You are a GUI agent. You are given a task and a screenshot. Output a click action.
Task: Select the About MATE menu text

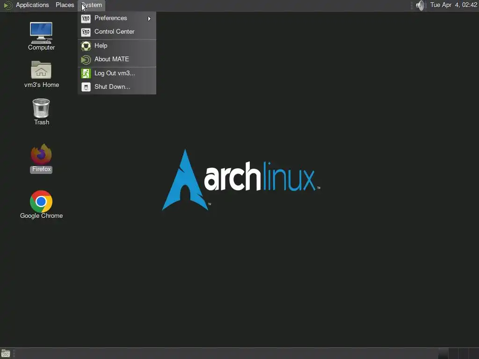[111, 59]
